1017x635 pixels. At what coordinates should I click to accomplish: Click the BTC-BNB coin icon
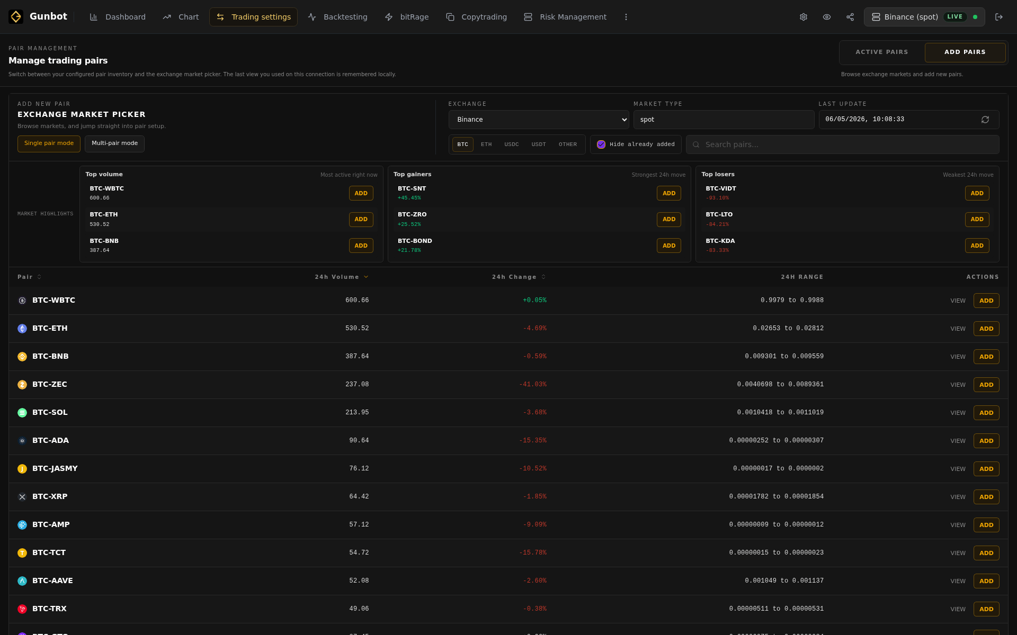(x=22, y=357)
